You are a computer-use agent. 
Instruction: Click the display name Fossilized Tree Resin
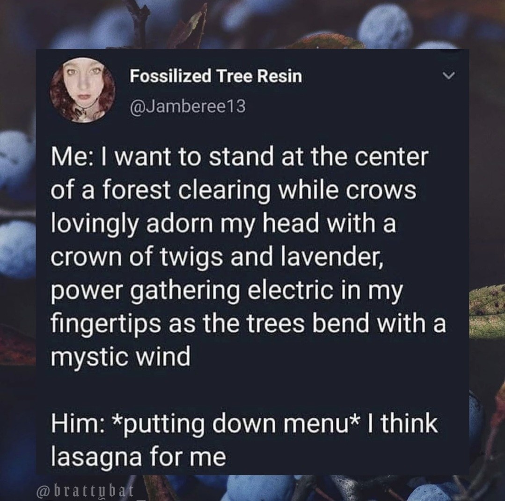pyautogui.click(x=216, y=76)
